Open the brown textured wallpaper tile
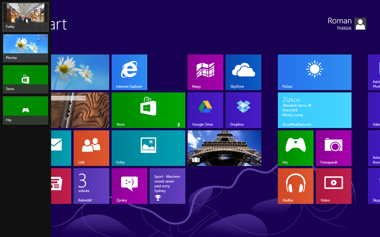The image size is (380, 237). tap(80, 110)
